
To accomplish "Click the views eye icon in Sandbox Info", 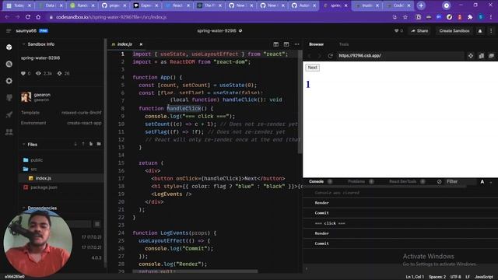I will pos(38,73).
